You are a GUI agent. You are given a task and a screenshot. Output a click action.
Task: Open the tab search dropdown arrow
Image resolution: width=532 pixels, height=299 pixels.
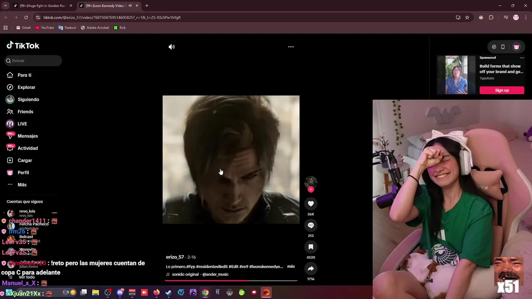point(5,6)
